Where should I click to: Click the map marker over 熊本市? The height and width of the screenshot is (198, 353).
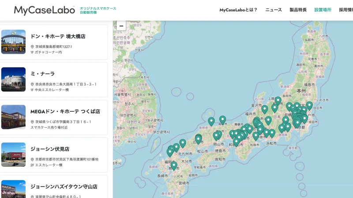[x=174, y=166]
